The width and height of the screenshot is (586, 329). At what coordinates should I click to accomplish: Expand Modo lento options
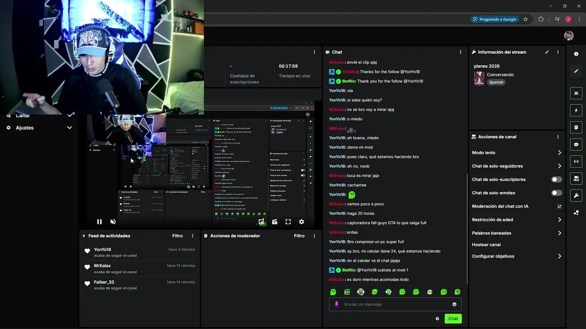tap(559, 153)
